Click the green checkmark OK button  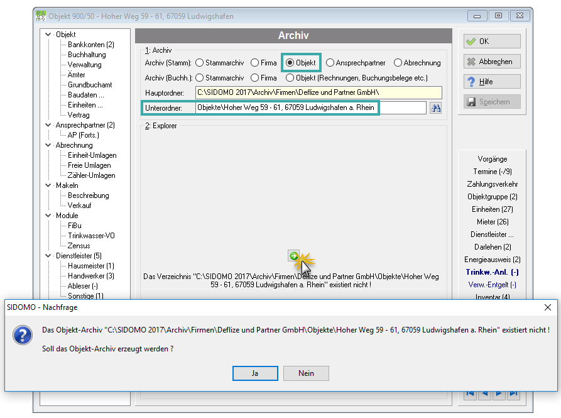click(492, 41)
